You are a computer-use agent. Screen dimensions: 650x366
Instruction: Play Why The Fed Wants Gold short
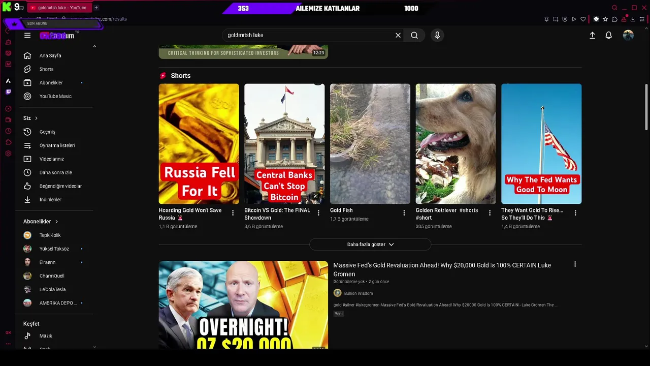[541, 144]
